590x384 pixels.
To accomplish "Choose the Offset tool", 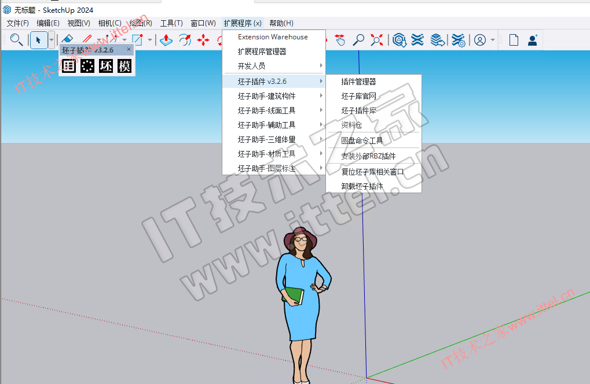I will pyautogui.click(x=185, y=40).
